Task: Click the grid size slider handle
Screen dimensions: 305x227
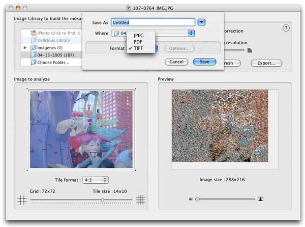Action: pos(103,200)
